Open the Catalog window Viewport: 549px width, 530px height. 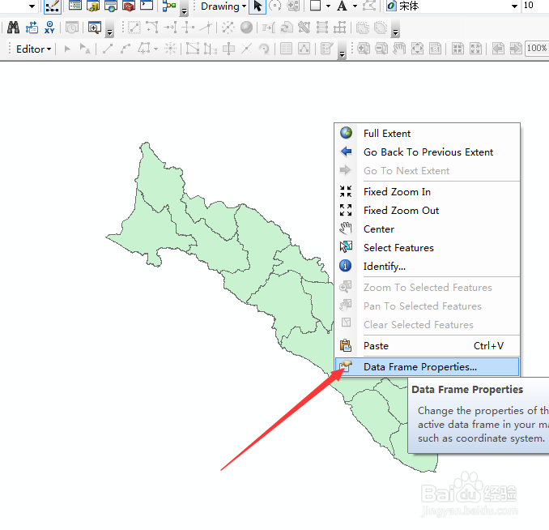[93, 6]
